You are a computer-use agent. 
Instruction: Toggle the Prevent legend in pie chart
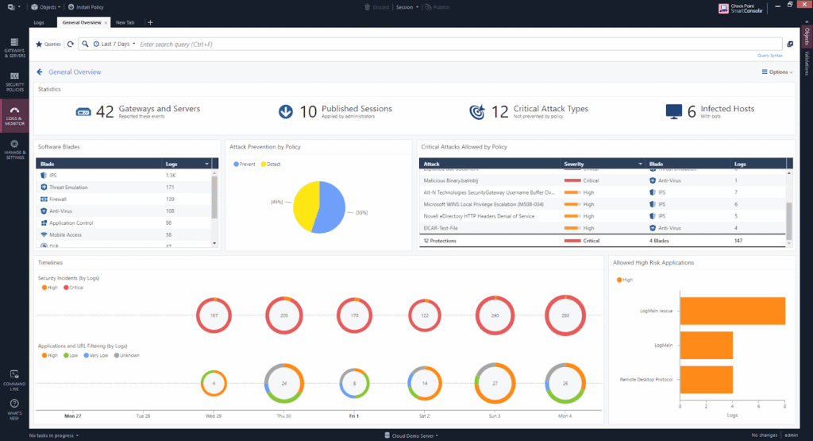pyautogui.click(x=245, y=164)
